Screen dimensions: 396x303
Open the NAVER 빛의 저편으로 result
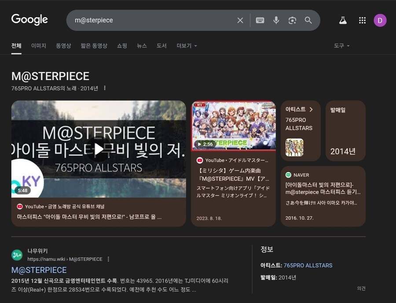(323, 188)
